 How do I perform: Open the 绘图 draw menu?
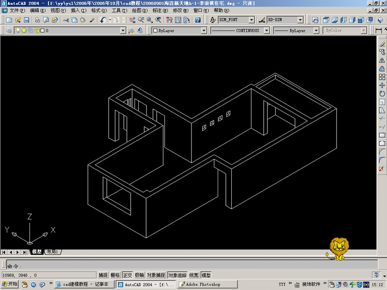tap(139, 11)
